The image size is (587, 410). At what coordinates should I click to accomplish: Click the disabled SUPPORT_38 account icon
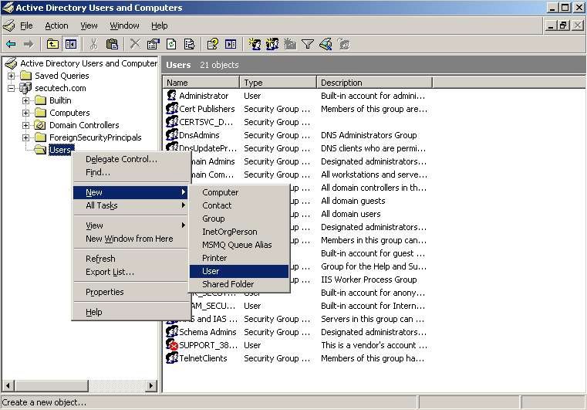coord(172,345)
